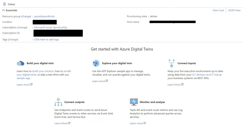Open Learn more under Explore your digital twin
Screen dimensions: 243x126
pyautogui.click(x=98, y=81)
